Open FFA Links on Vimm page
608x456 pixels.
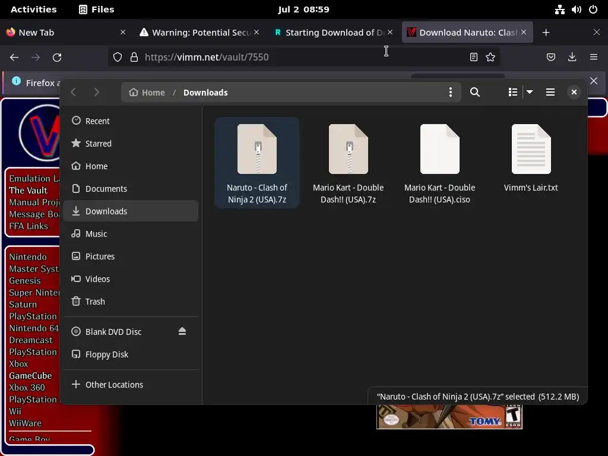[x=28, y=226]
